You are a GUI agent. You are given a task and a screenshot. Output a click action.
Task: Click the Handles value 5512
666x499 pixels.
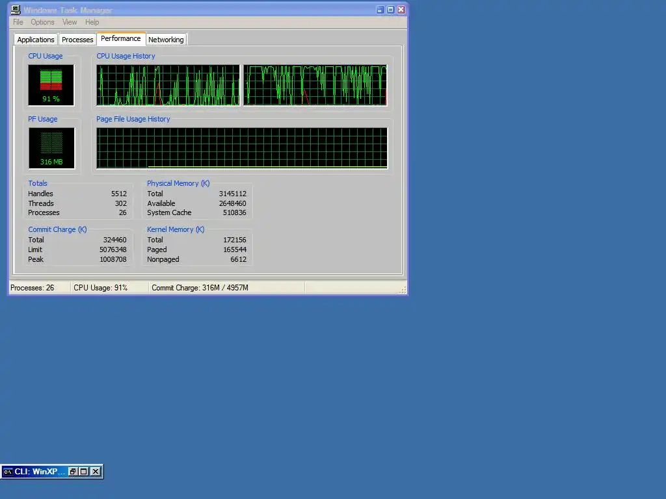119,194
